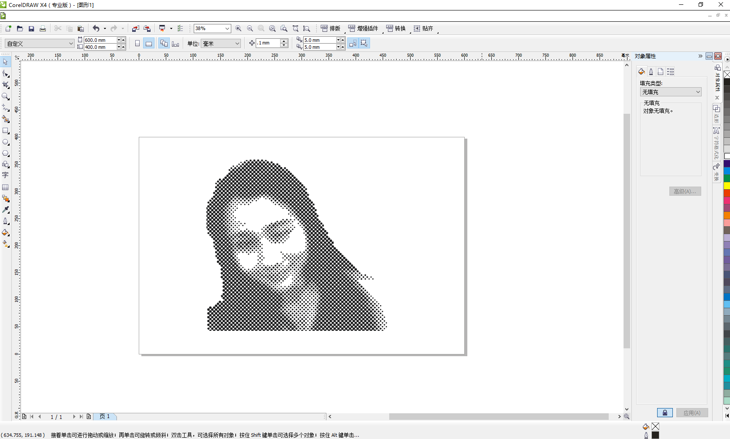Open the 变换 docker side tab
This screenshot has width=730, height=439.
716,173
